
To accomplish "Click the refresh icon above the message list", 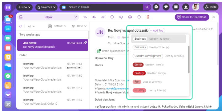I will pos(20,26).
